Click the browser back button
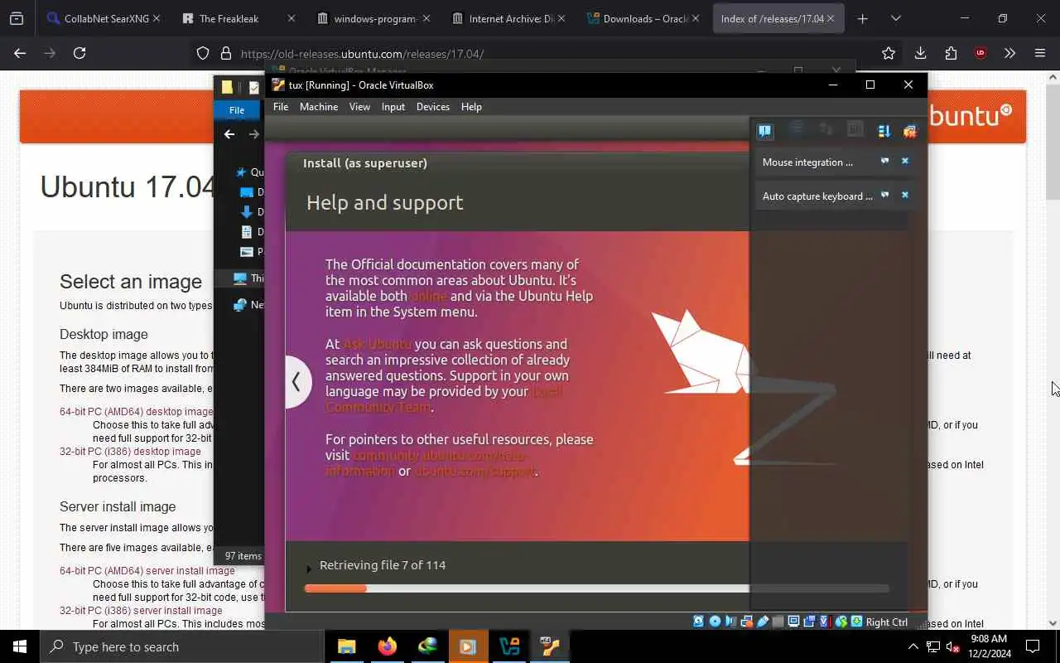 coord(20,53)
